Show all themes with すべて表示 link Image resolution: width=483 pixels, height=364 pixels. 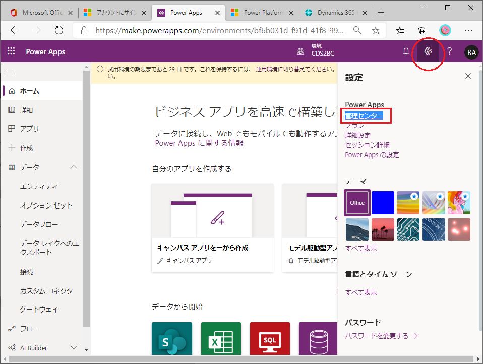click(361, 248)
